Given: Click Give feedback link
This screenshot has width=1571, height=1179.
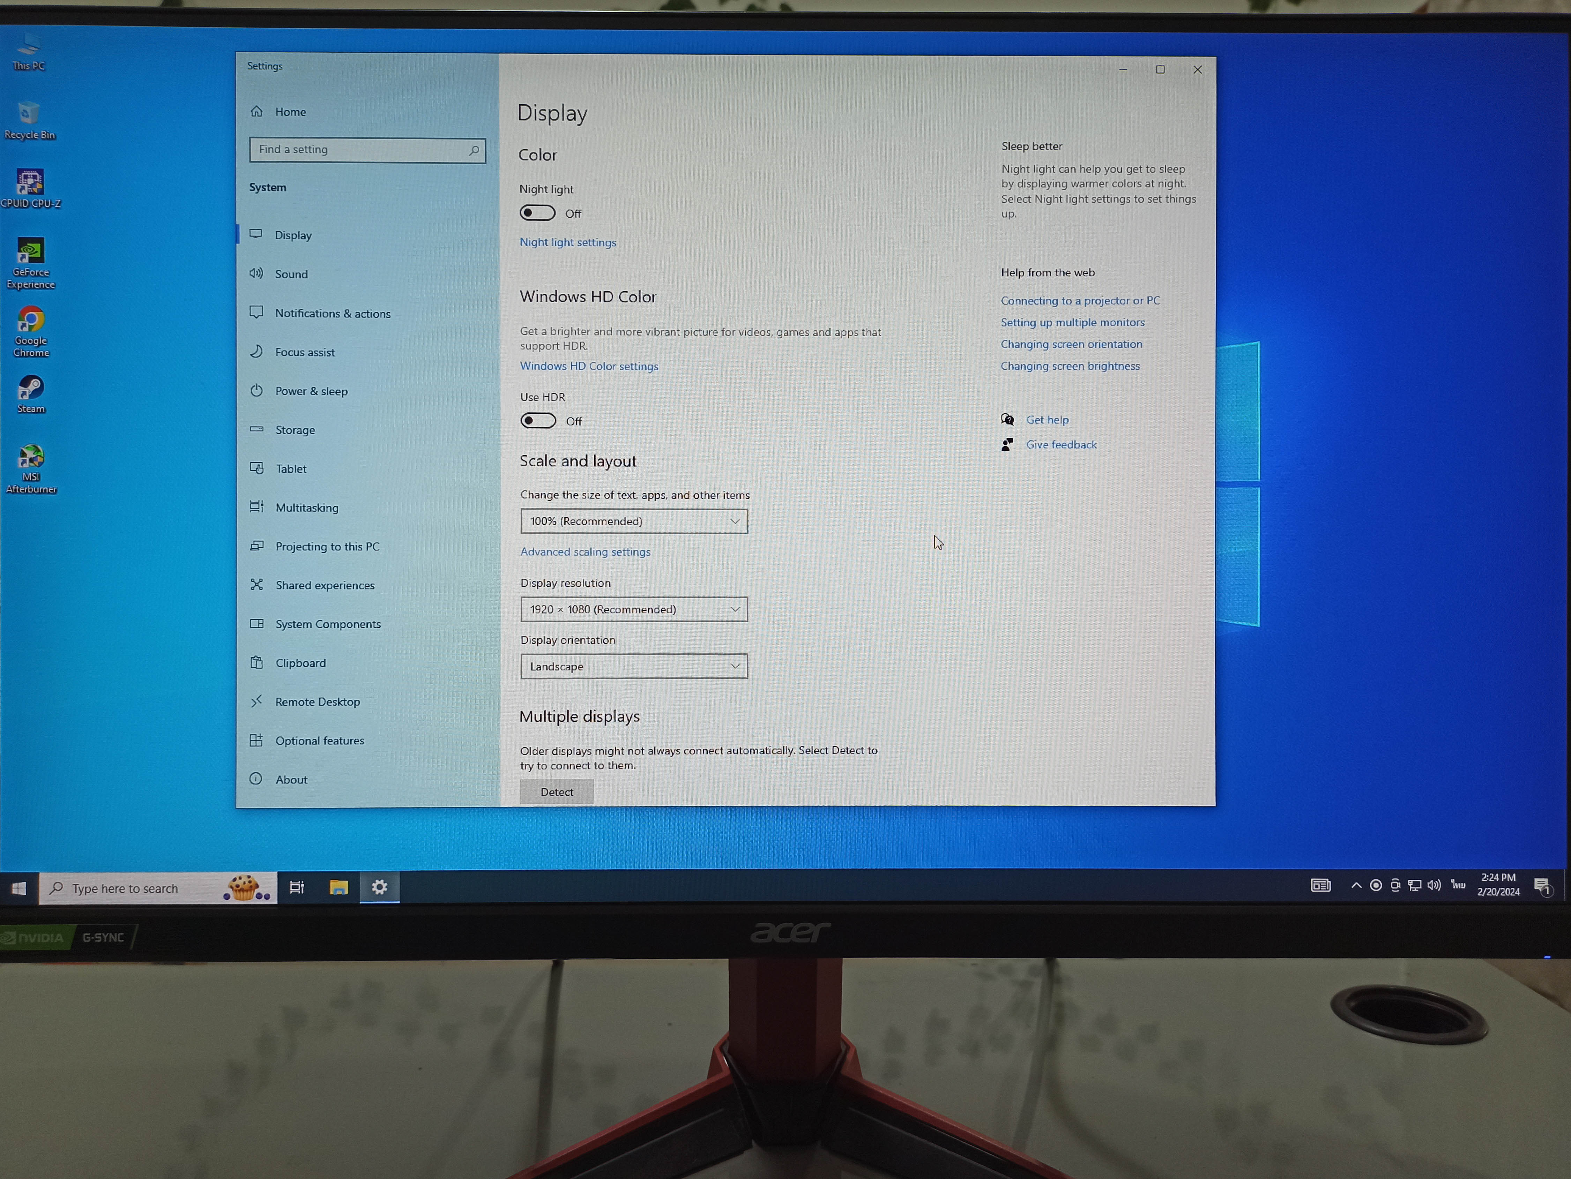Looking at the screenshot, I should 1061,444.
